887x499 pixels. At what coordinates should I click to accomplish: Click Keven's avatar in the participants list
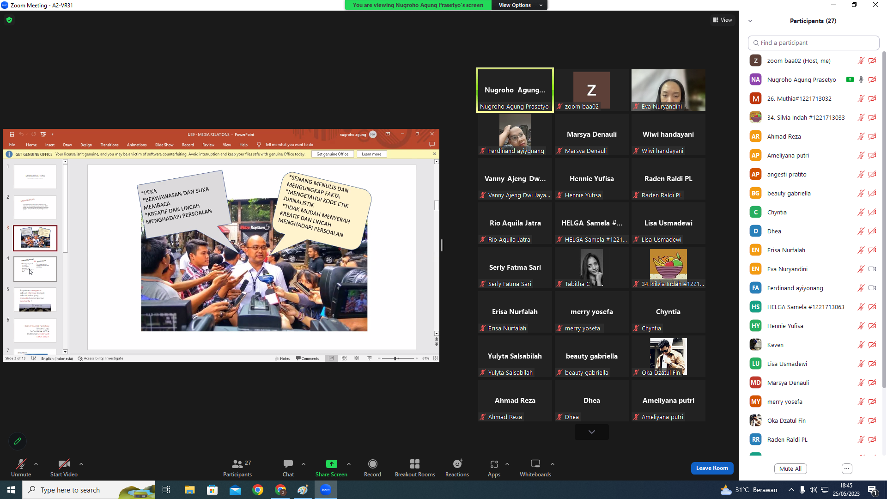(755, 345)
